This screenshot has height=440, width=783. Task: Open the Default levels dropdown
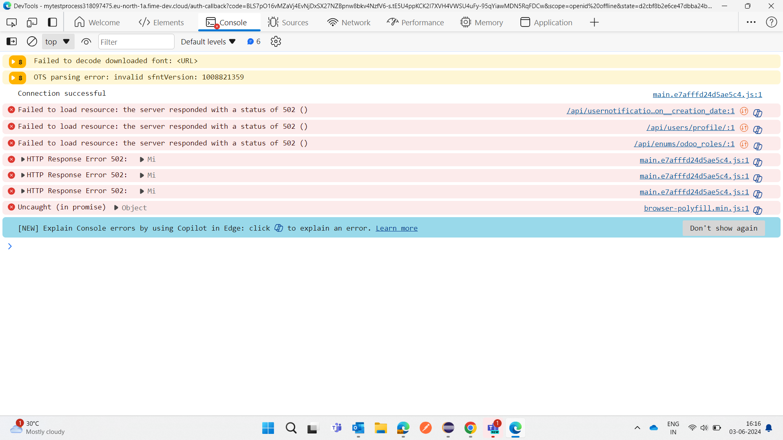coord(208,42)
